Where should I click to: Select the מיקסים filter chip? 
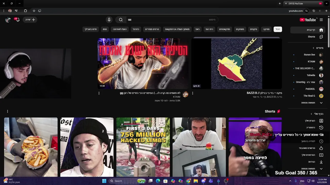coord(253,29)
